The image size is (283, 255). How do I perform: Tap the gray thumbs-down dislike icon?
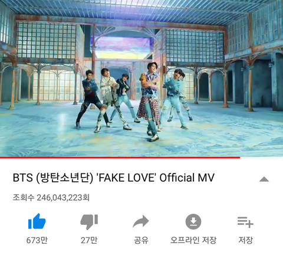click(x=89, y=222)
